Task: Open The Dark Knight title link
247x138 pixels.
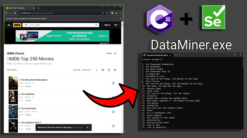Action: point(27,108)
